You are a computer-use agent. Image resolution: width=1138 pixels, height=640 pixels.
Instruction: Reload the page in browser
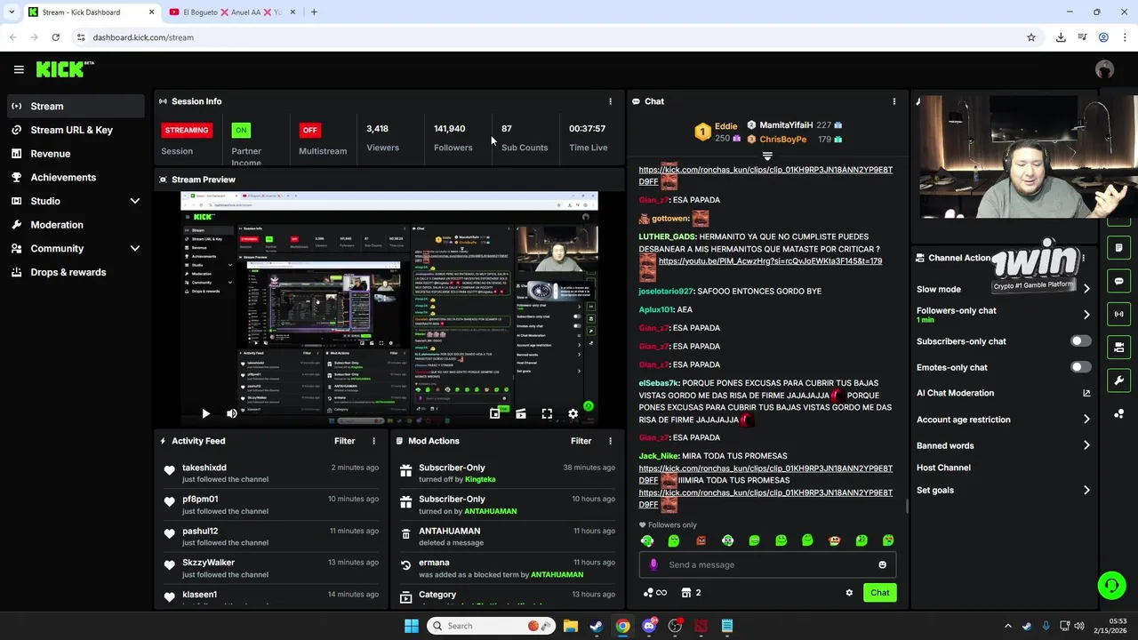click(x=55, y=37)
